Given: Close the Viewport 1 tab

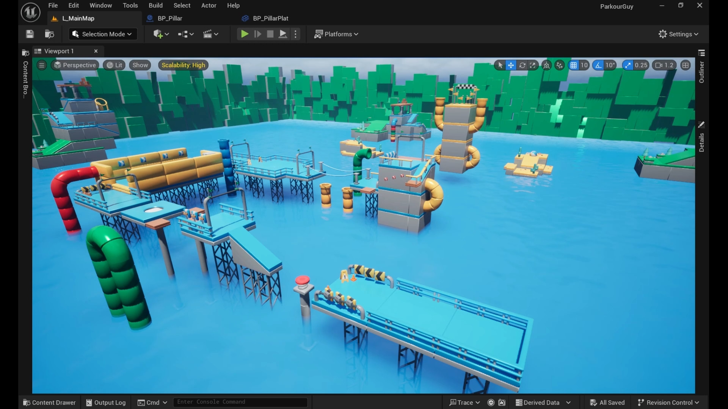Looking at the screenshot, I should pyautogui.click(x=96, y=51).
